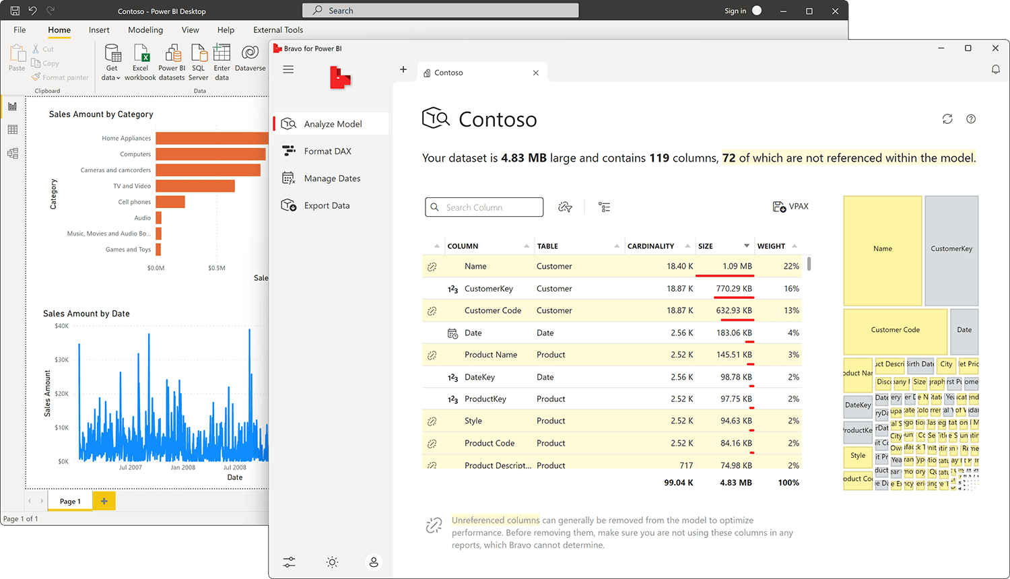Click unreferenced icon on Style row
The height and width of the screenshot is (579, 1010).
point(432,421)
